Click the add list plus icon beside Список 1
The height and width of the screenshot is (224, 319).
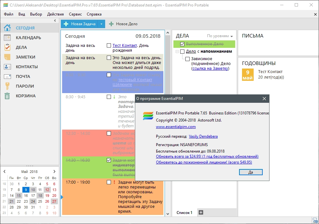click(x=201, y=212)
